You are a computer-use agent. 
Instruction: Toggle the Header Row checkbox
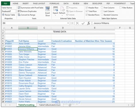pyautogui.click(x=87, y=8)
